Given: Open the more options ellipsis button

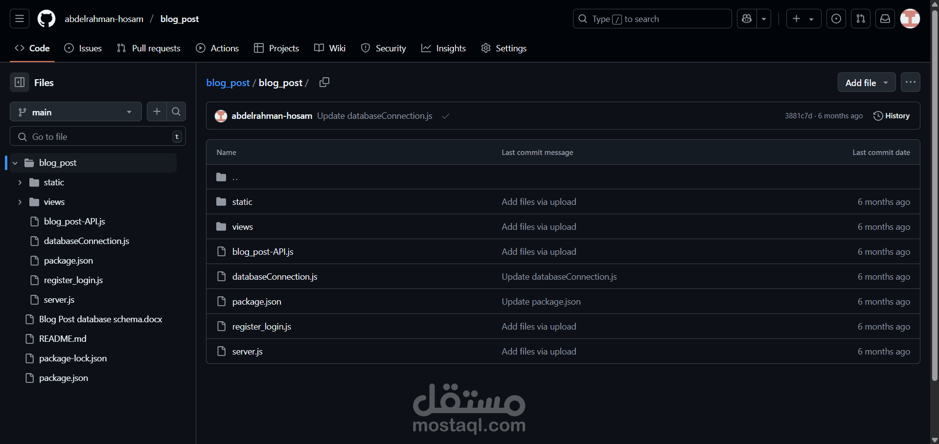Looking at the screenshot, I should coord(910,82).
